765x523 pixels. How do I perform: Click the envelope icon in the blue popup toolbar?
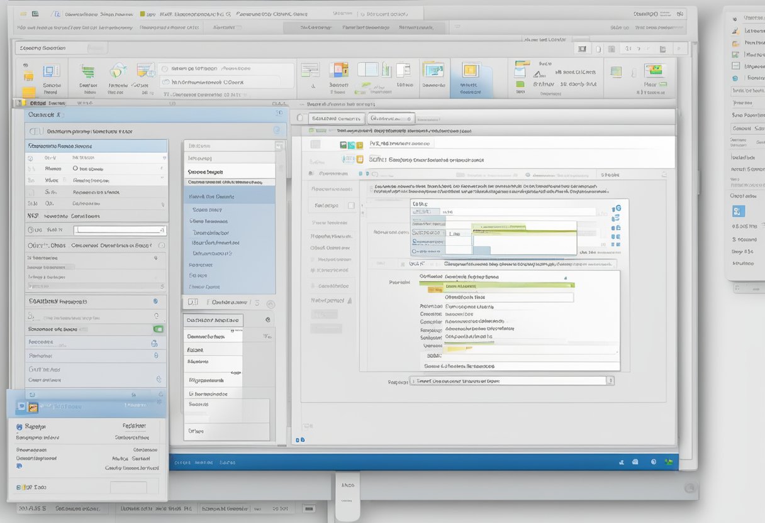tap(21, 405)
